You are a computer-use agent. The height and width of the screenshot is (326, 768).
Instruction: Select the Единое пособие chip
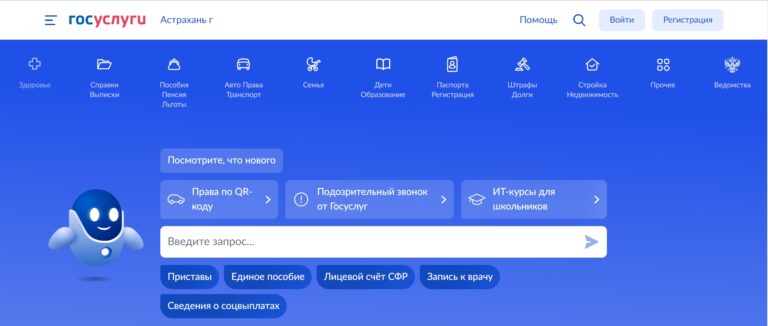(268, 277)
